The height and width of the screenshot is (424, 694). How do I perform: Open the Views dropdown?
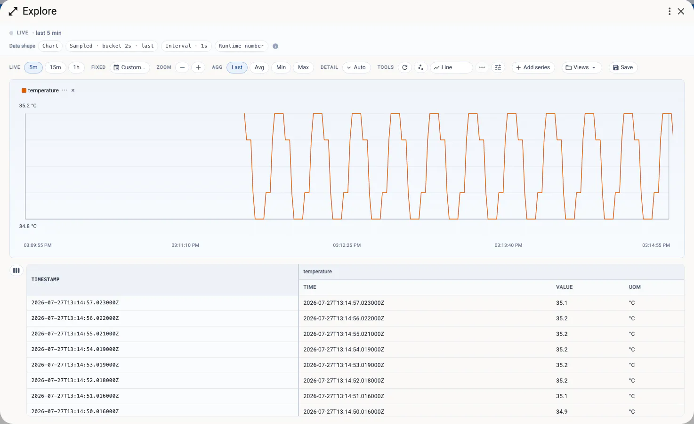point(581,67)
